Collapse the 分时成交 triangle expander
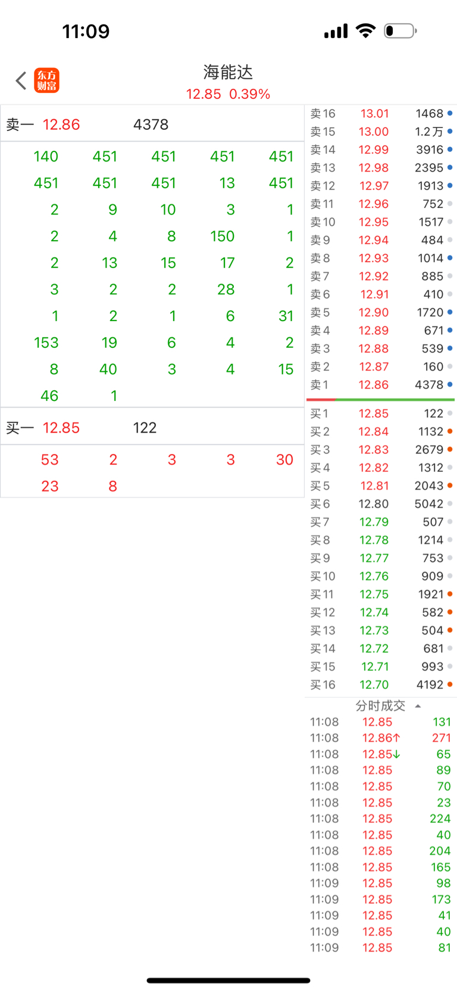Screen dimensions: 457x992 (418, 706)
